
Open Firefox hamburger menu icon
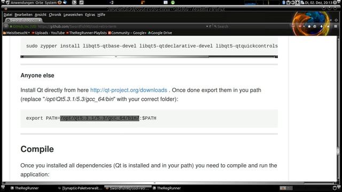[336, 26]
